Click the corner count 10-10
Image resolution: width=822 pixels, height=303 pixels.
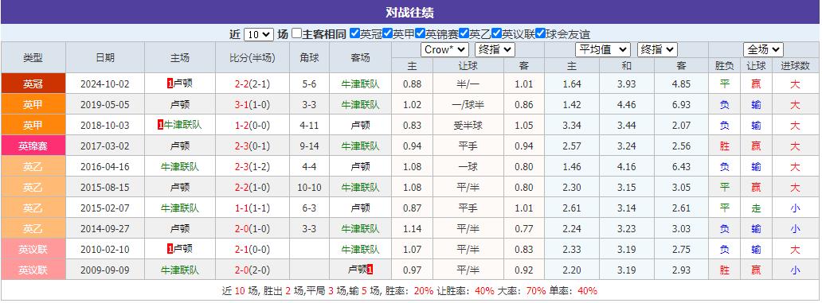click(309, 188)
